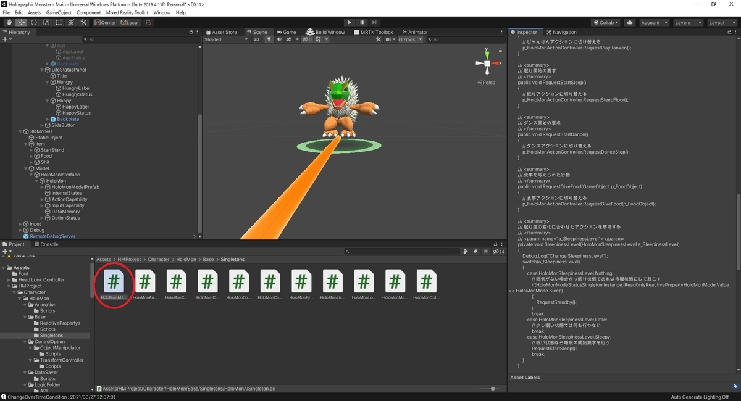This screenshot has width=741, height=401.
Task: Toggle Center pivot mode to Pivot
Action: tap(106, 22)
